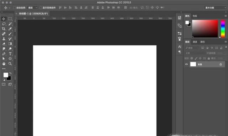This screenshot has width=228, height=136.
Task: Select the Pen tool
Action: click(x=4, y=54)
